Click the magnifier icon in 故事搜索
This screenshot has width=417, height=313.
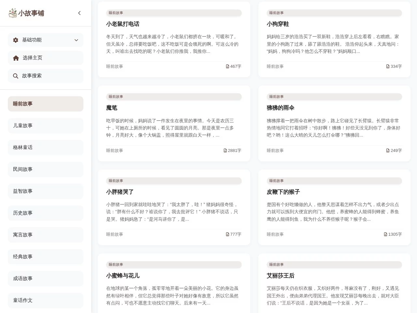pos(15,76)
